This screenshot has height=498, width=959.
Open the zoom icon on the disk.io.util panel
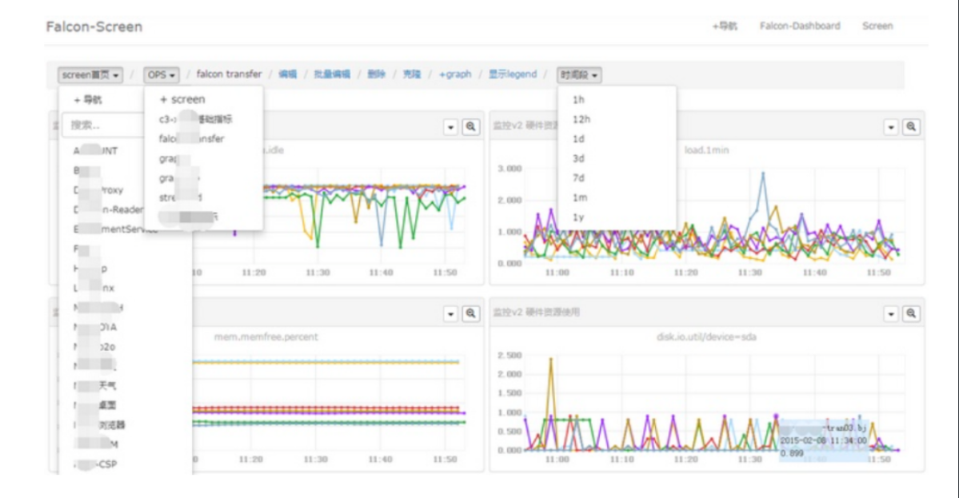click(x=911, y=314)
